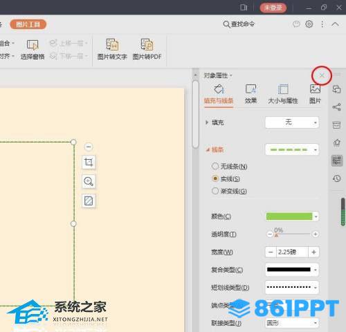Image resolution: width=346 pixels, height=332 pixels.
Task: Open the settings gear in the title area
Action: [x=309, y=24]
